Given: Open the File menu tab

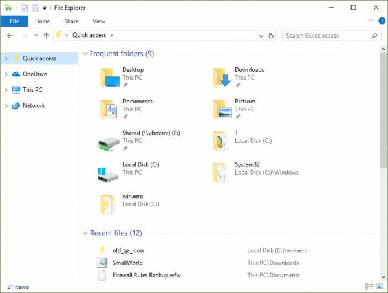Looking at the screenshot, I should (x=14, y=21).
